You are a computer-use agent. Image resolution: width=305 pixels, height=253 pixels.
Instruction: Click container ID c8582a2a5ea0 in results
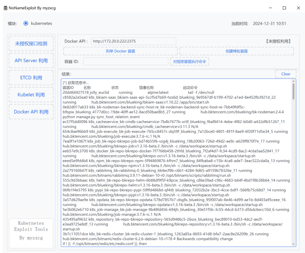pyautogui.click(x=75, y=97)
